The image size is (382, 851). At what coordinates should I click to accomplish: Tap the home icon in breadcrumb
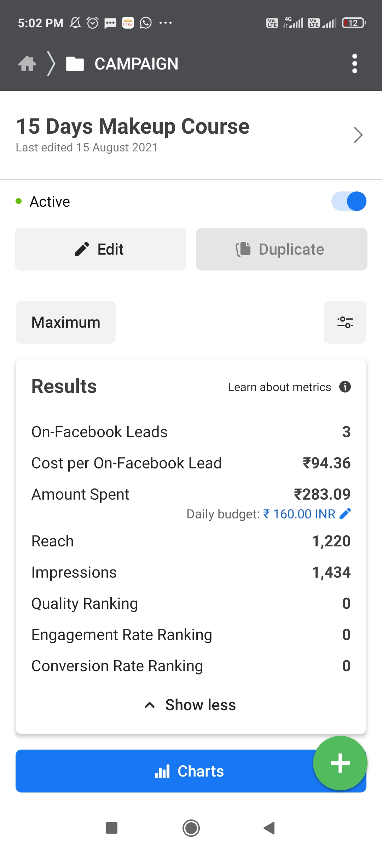(27, 64)
